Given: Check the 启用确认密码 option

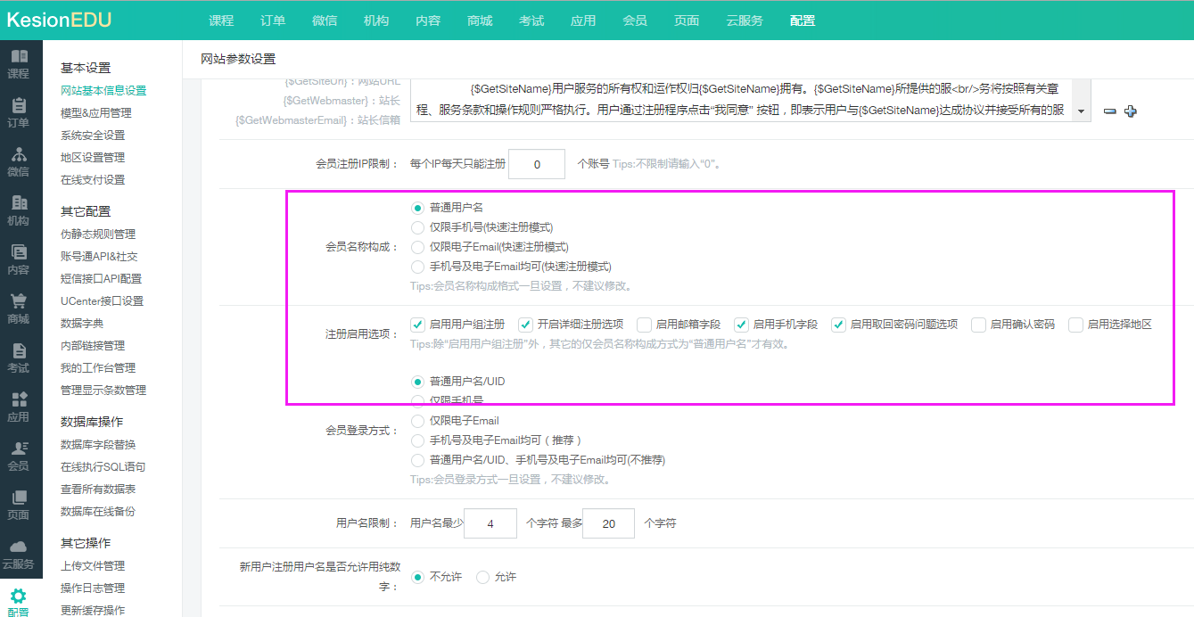Looking at the screenshot, I should 978,325.
